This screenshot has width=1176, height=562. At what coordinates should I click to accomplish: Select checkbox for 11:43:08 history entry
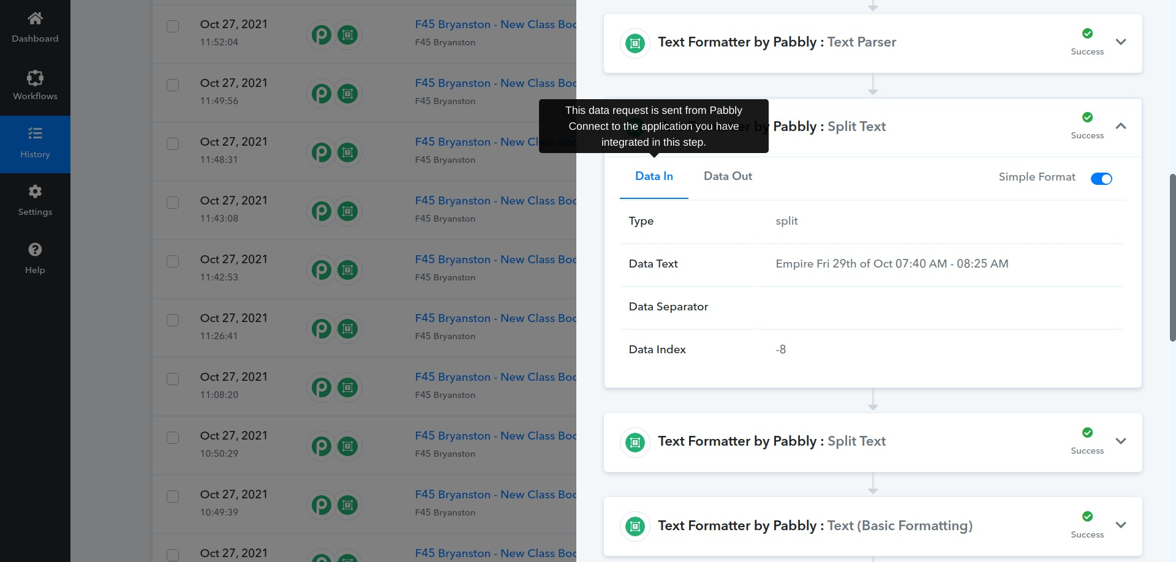(x=173, y=203)
